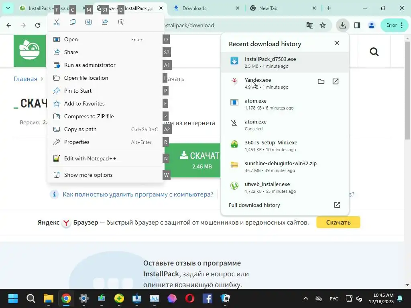Screen dimensions: 411x308
Task: Close the active InstallPack tab
Action: 161,8
